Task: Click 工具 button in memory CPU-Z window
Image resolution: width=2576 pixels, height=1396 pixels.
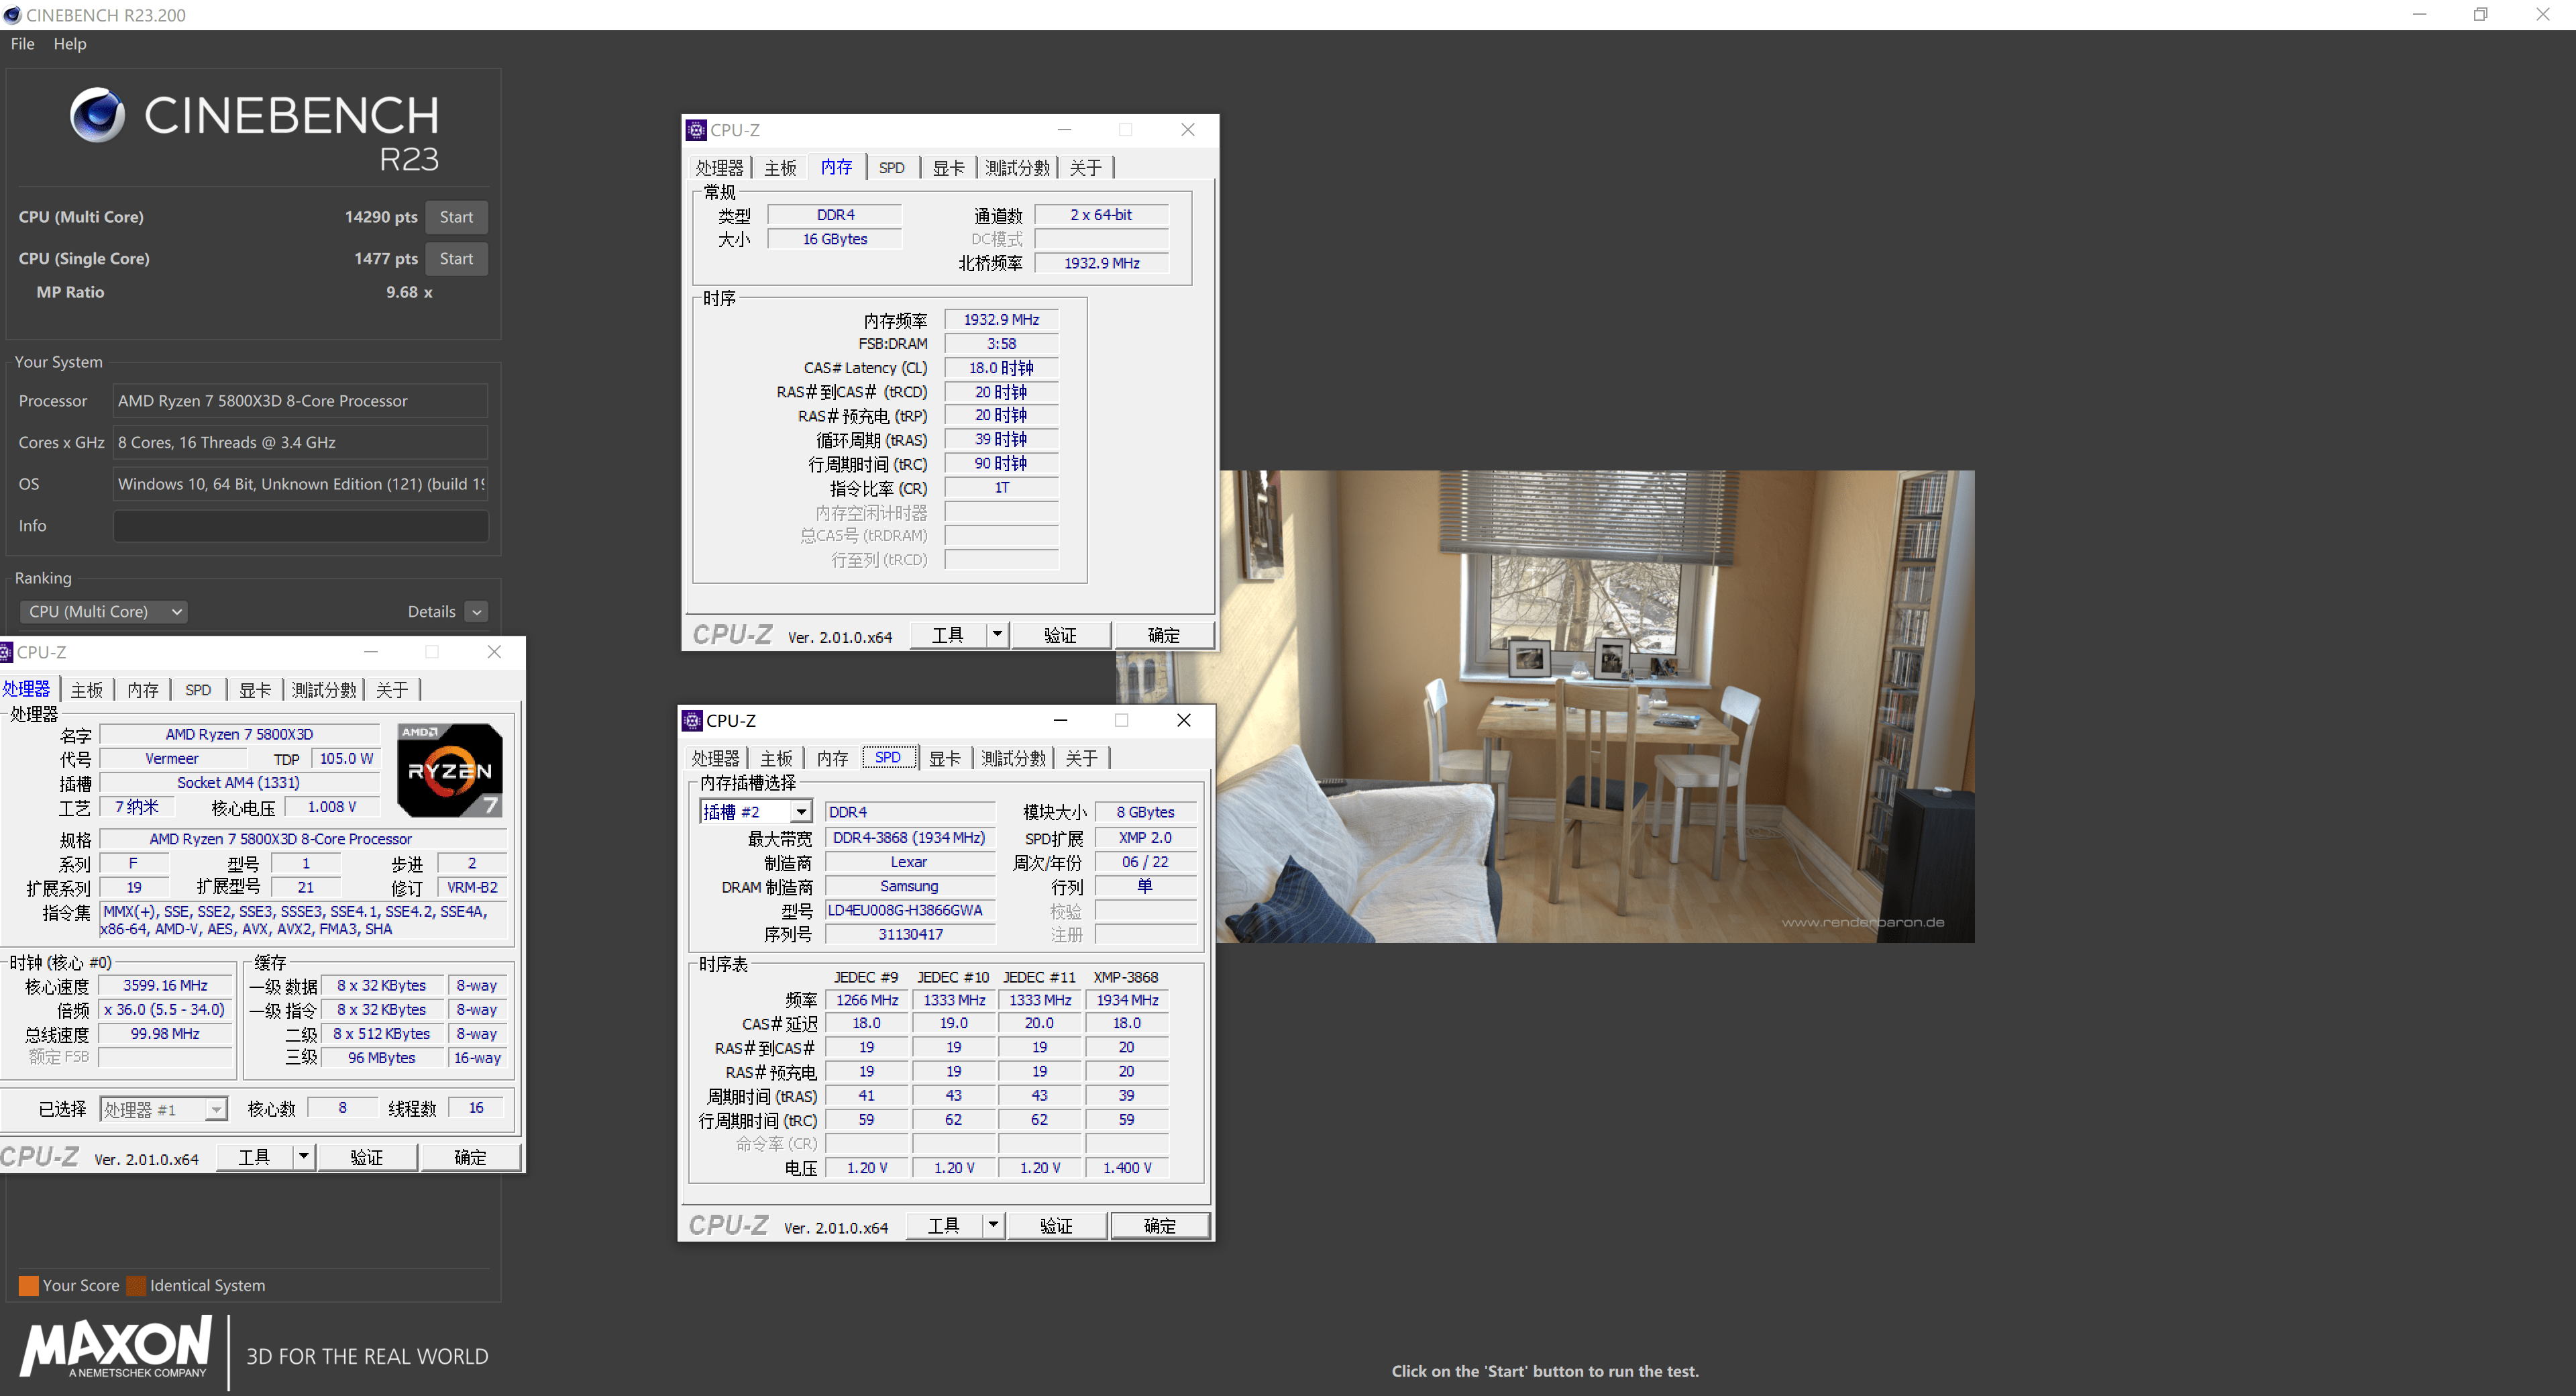Action: point(948,636)
